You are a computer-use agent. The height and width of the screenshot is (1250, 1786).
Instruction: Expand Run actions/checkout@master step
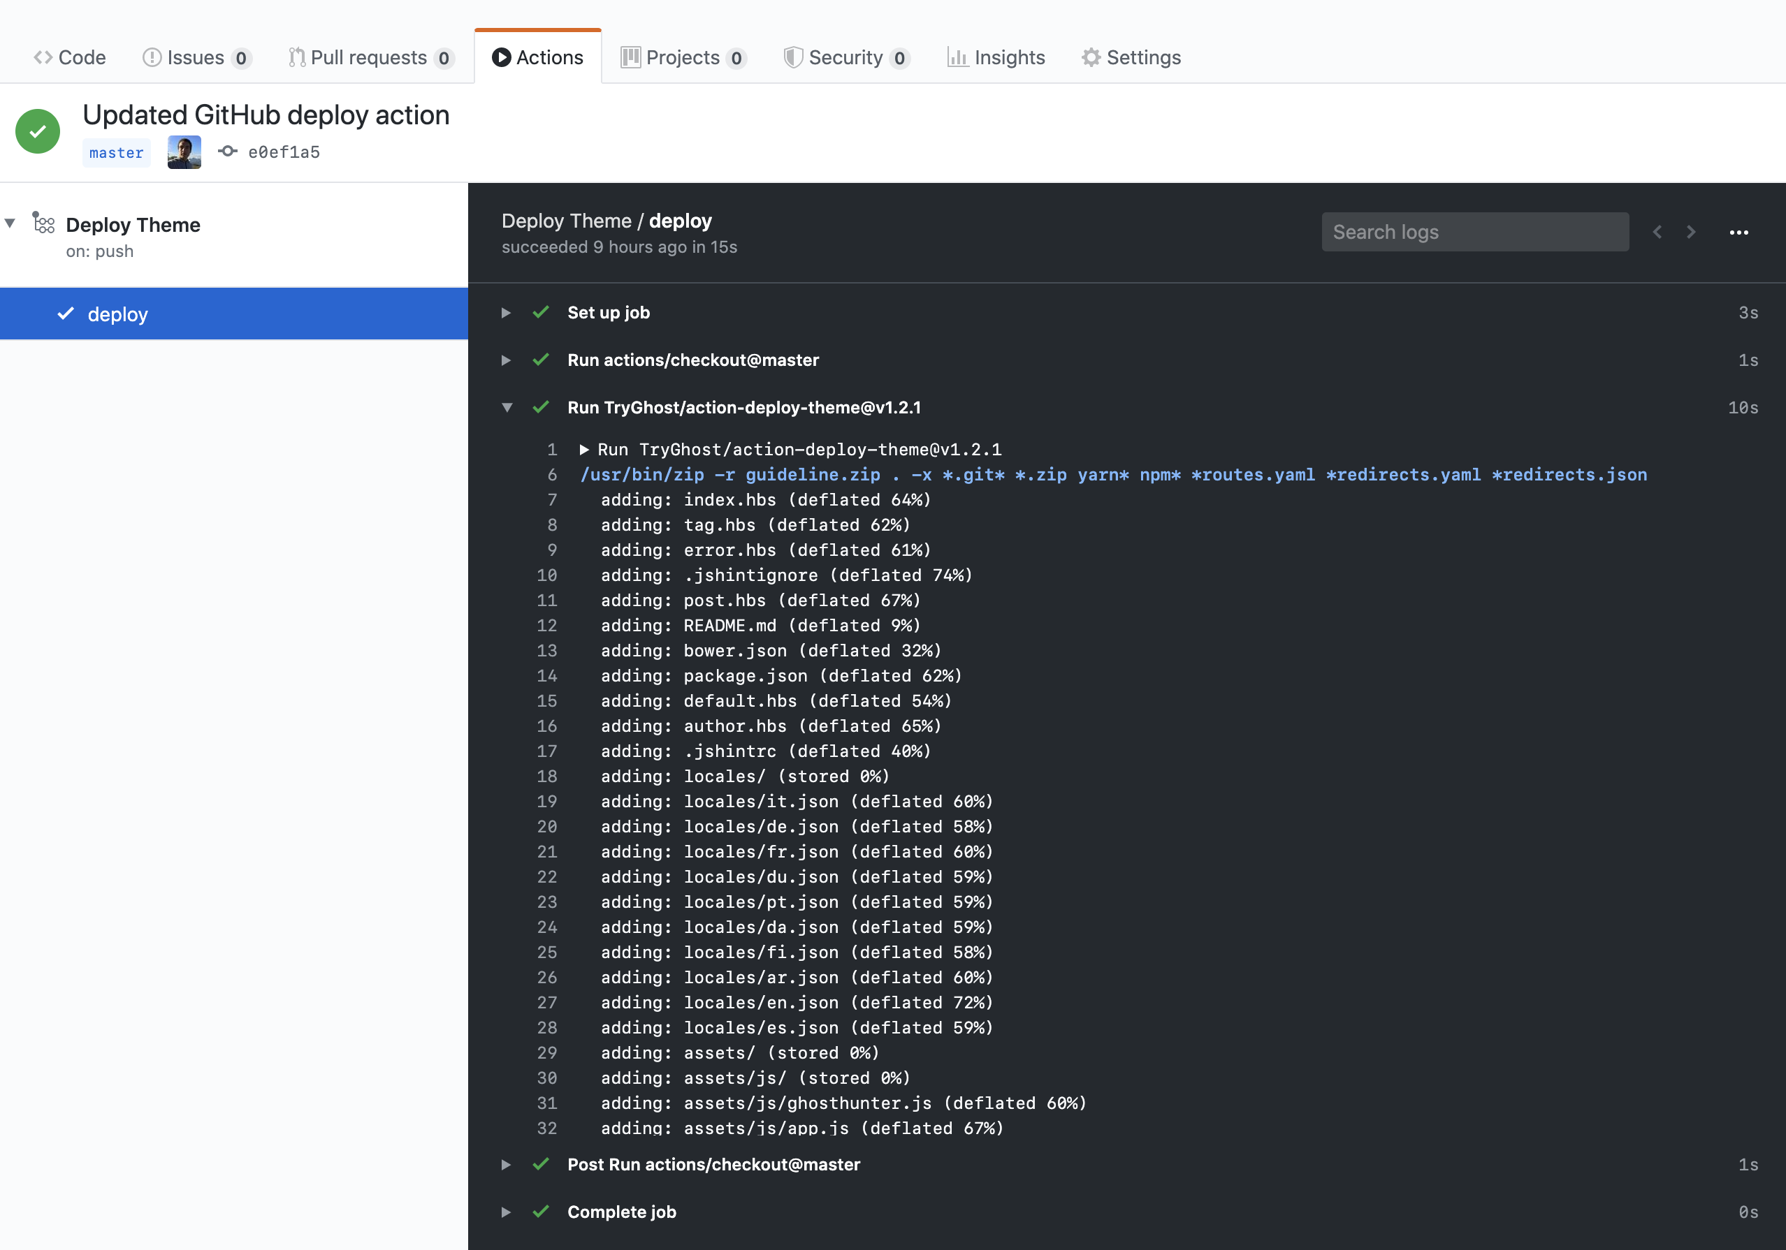(507, 360)
